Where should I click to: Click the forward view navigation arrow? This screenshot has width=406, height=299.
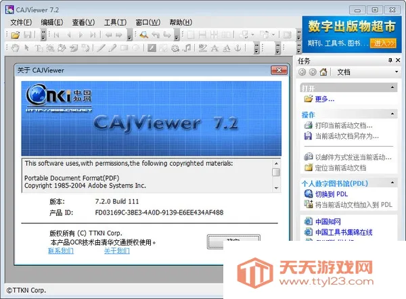click(x=119, y=34)
